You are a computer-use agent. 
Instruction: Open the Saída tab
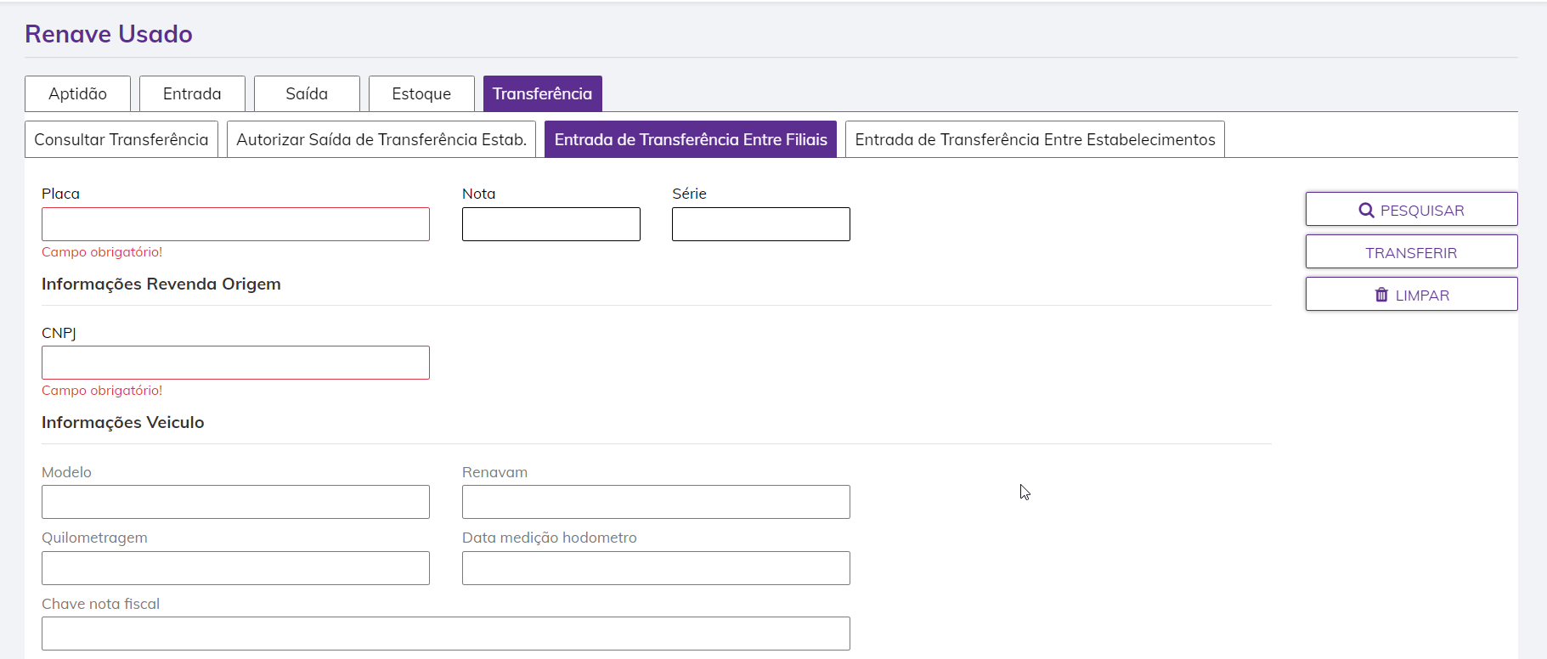click(307, 93)
